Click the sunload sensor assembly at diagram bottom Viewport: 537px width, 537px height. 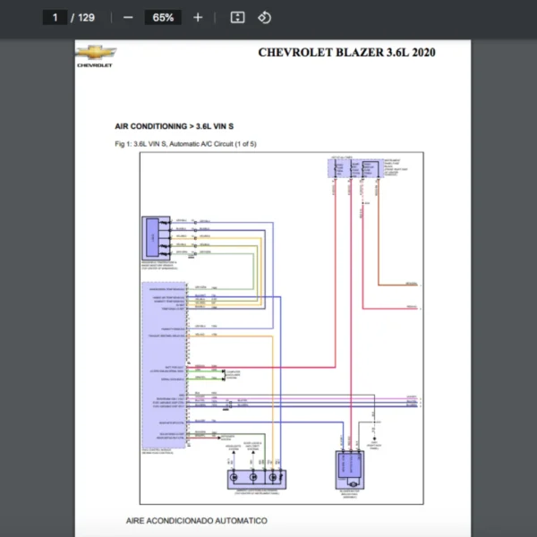(258, 478)
